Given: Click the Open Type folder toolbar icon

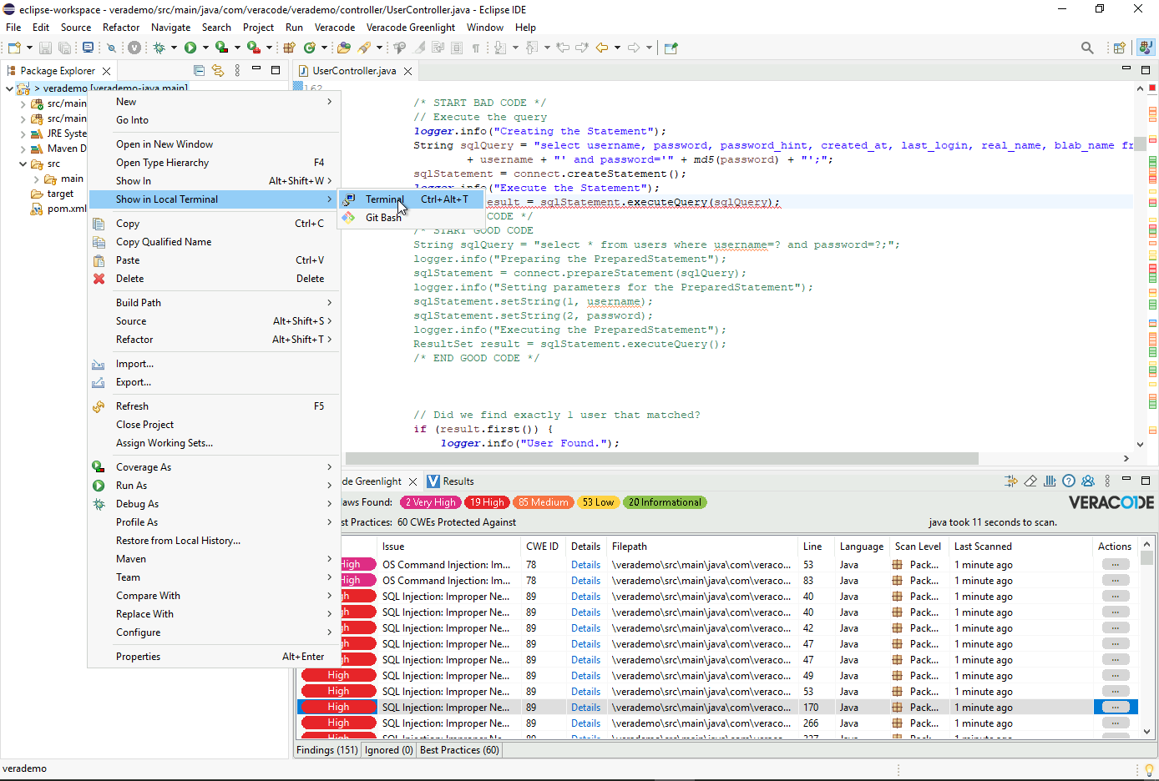Looking at the screenshot, I should 343,48.
